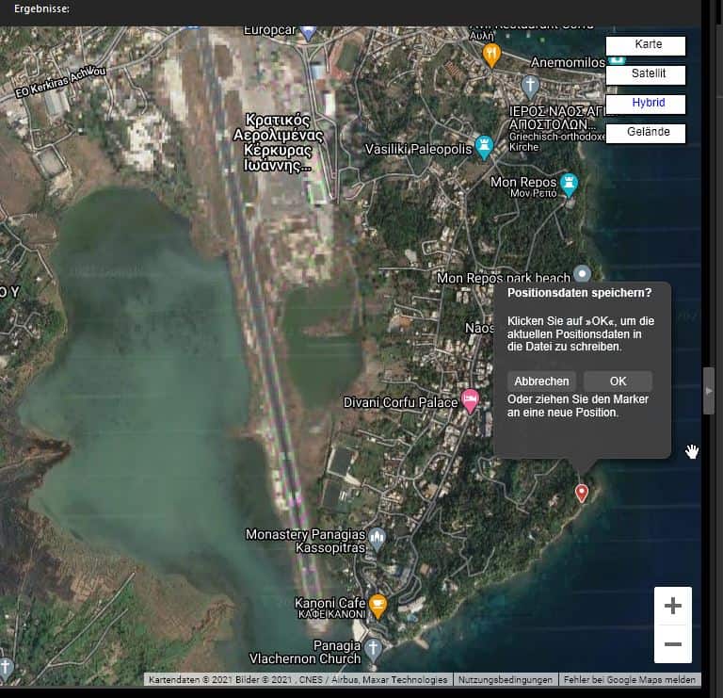723x698 pixels.
Task: Click the Ergebnisse heading text
Action: click(x=42, y=8)
